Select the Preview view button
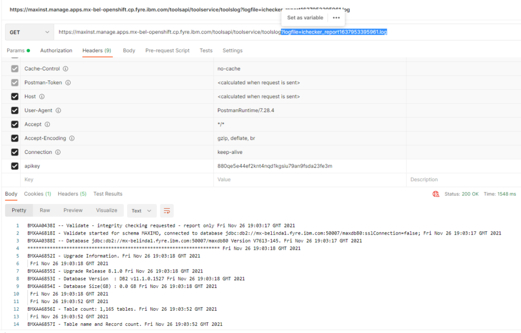 73,210
